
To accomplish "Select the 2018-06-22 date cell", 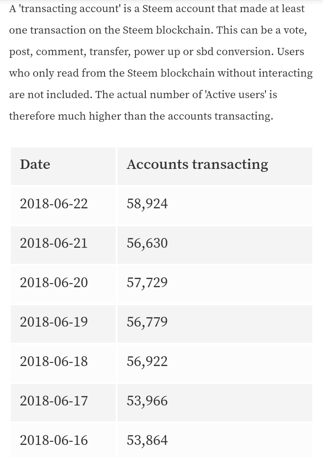I will [63, 206].
